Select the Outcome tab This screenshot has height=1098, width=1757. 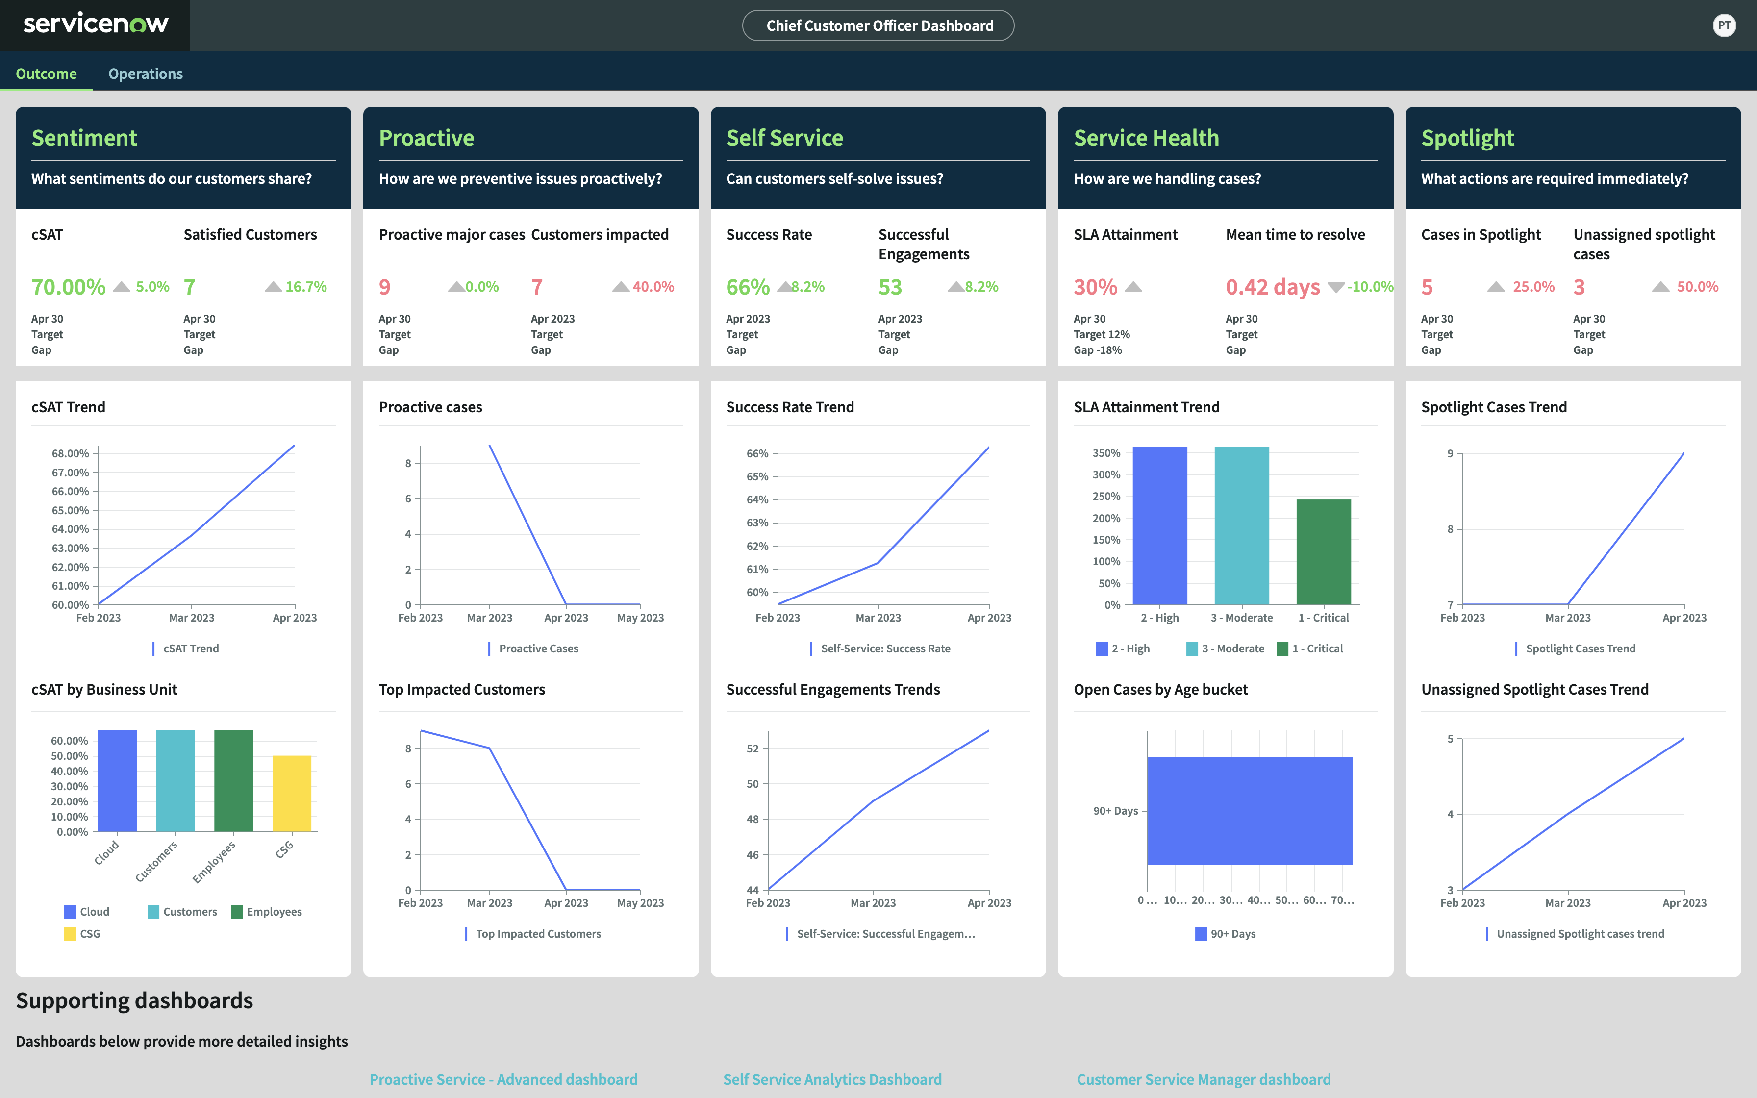(x=47, y=74)
